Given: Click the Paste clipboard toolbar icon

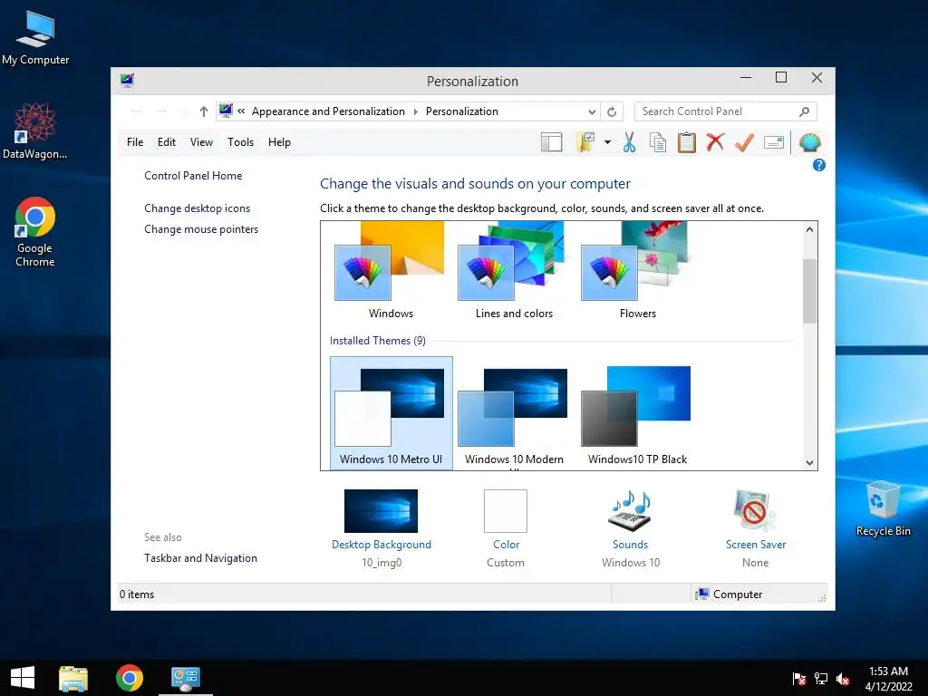Looking at the screenshot, I should pyautogui.click(x=687, y=142).
